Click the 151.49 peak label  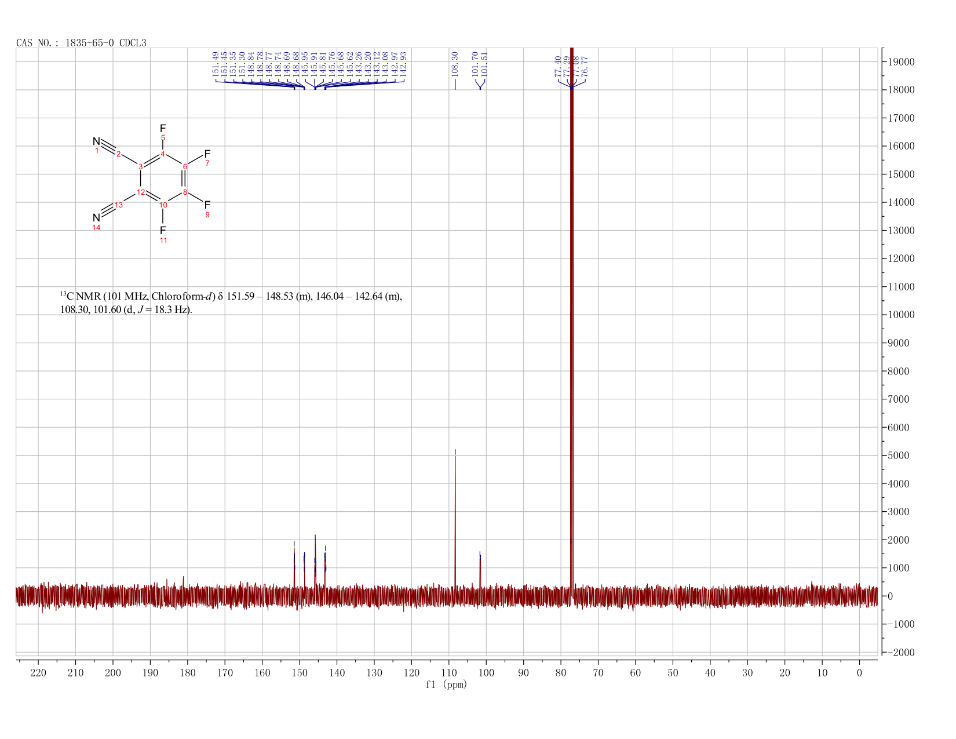(216, 64)
